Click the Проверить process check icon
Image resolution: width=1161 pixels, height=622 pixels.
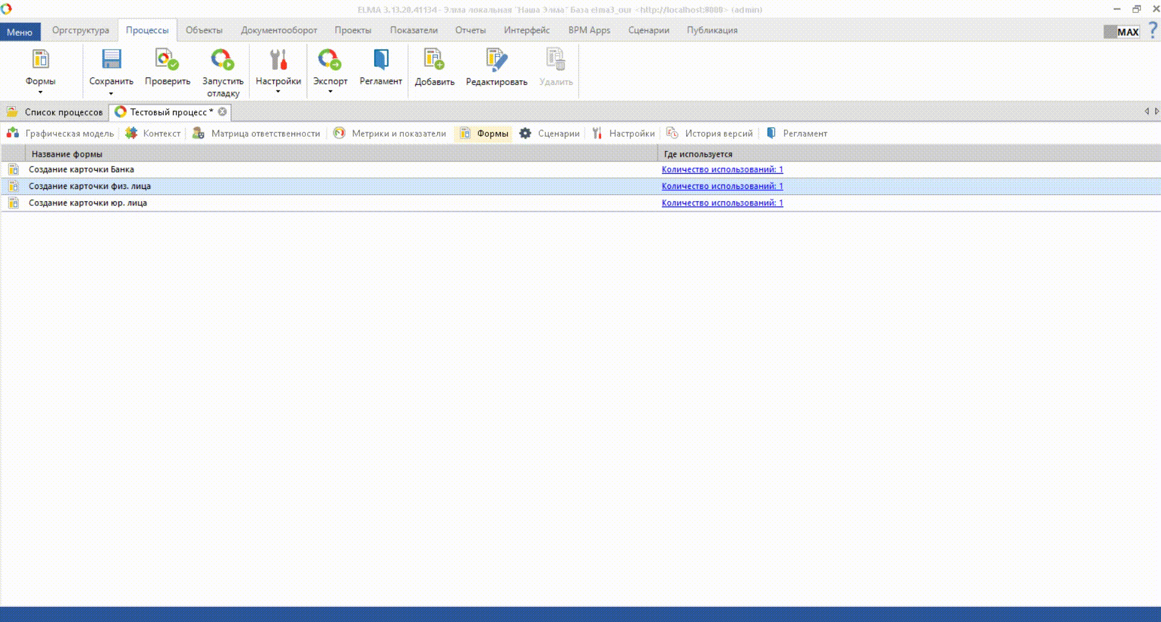(167, 60)
